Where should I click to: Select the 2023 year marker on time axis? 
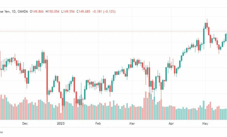pyautogui.click(x=61, y=124)
